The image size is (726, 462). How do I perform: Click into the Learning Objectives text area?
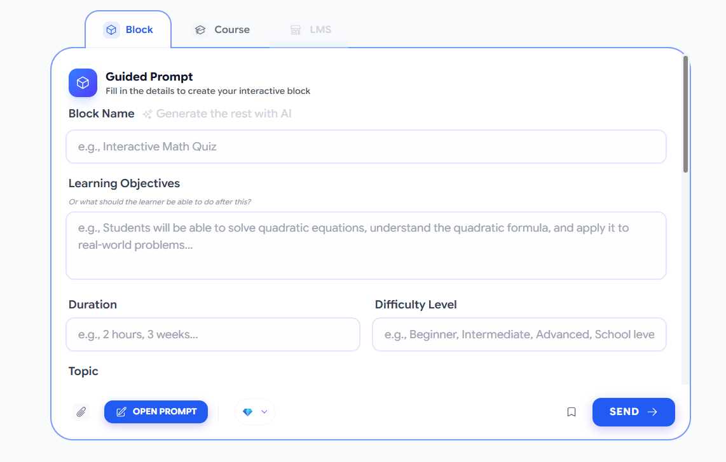coord(366,245)
